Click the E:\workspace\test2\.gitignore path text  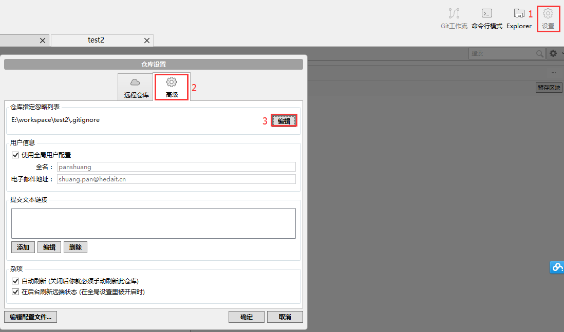(x=55, y=120)
